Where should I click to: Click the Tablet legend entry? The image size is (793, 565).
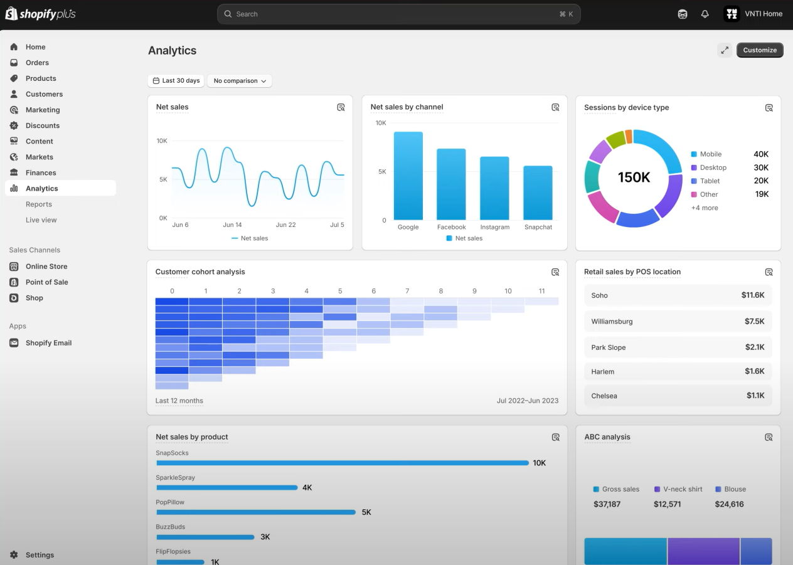click(705, 181)
